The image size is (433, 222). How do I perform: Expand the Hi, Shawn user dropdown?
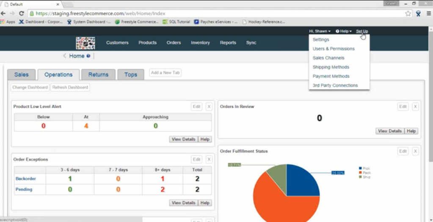tap(320, 31)
